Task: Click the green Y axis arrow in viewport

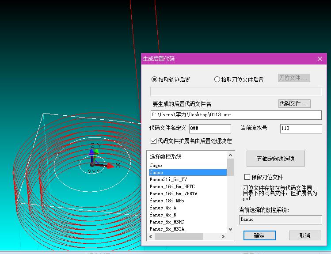Action: [96, 152]
